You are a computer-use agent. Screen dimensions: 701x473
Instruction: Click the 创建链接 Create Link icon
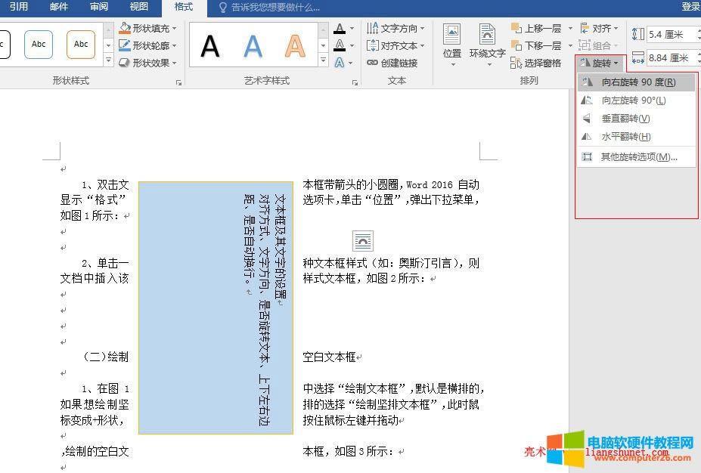point(395,62)
